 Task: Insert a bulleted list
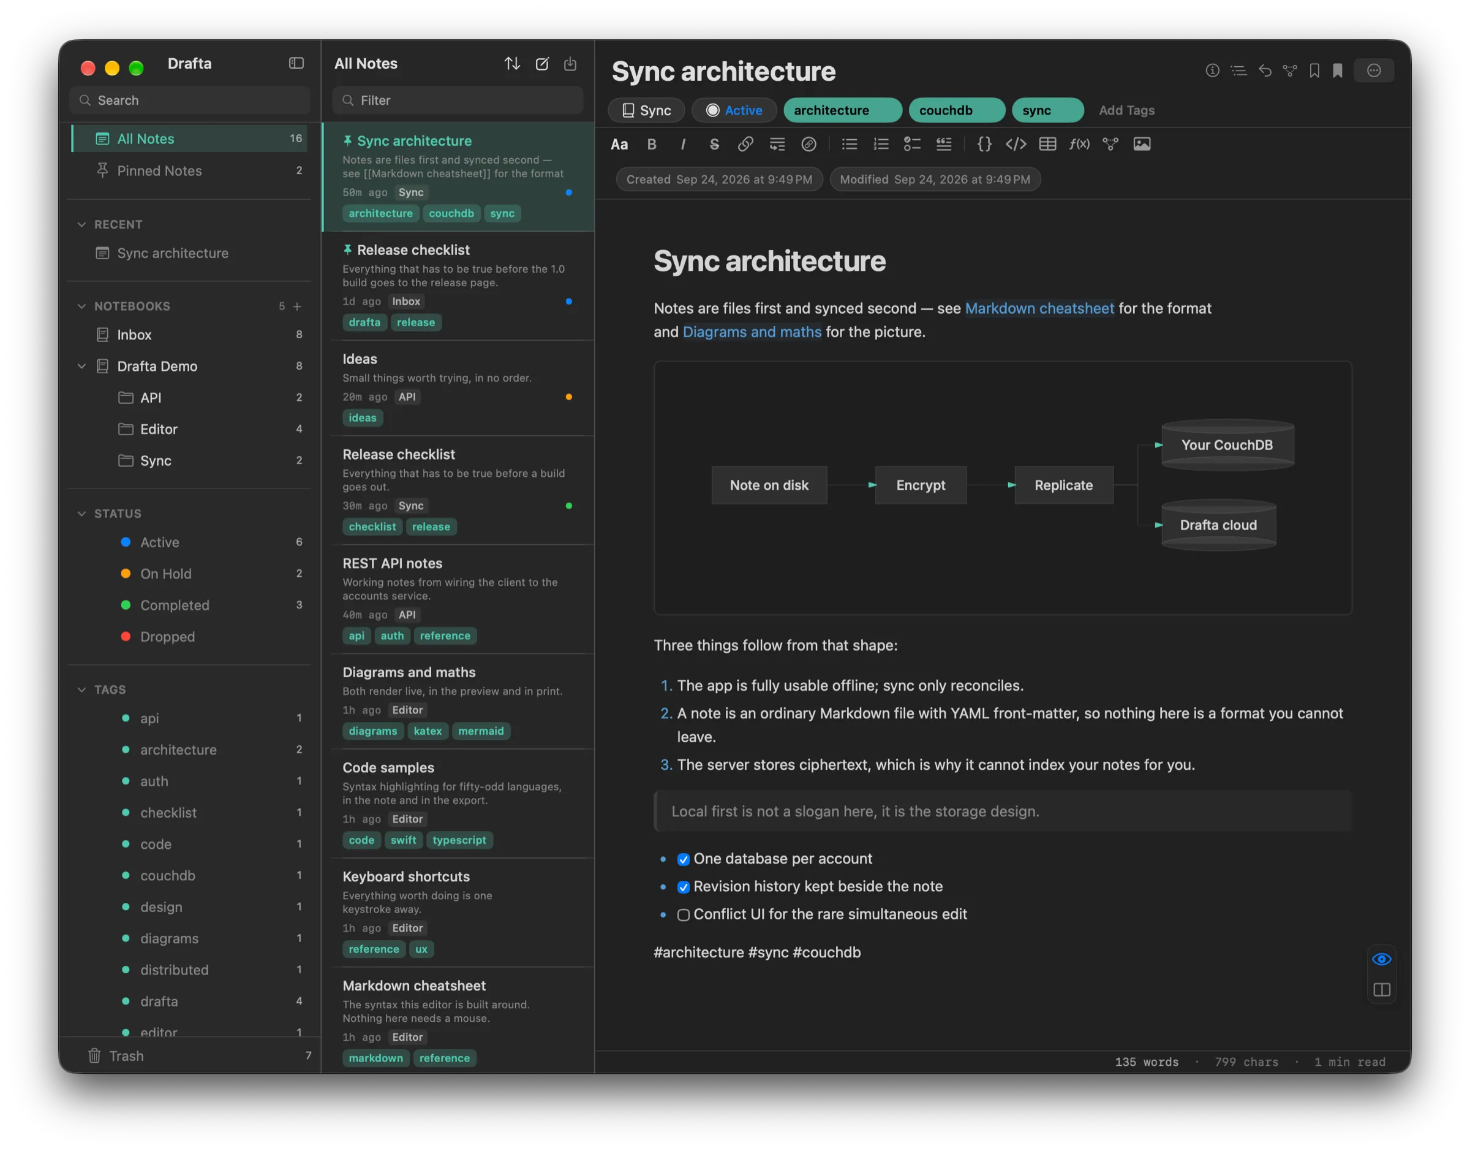pyautogui.click(x=849, y=144)
